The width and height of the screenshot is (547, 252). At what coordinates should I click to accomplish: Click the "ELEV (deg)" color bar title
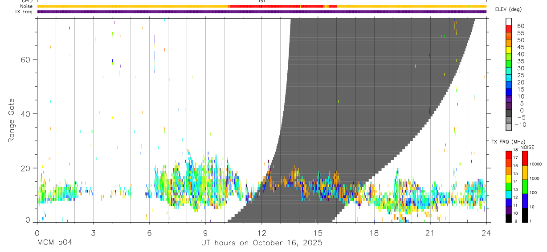508,9
